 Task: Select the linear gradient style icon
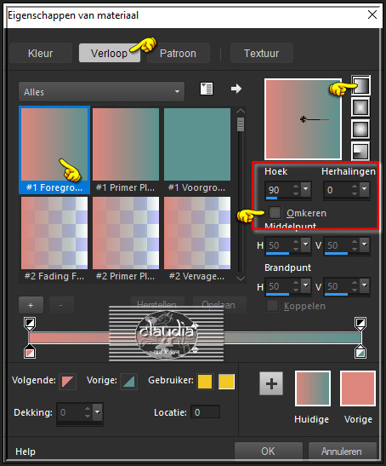[x=360, y=85]
